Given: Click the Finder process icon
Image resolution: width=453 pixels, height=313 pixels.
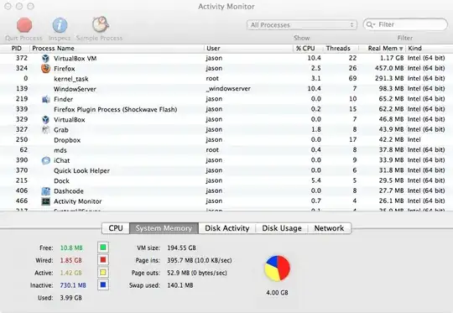Looking at the screenshot, I should 45,99.
